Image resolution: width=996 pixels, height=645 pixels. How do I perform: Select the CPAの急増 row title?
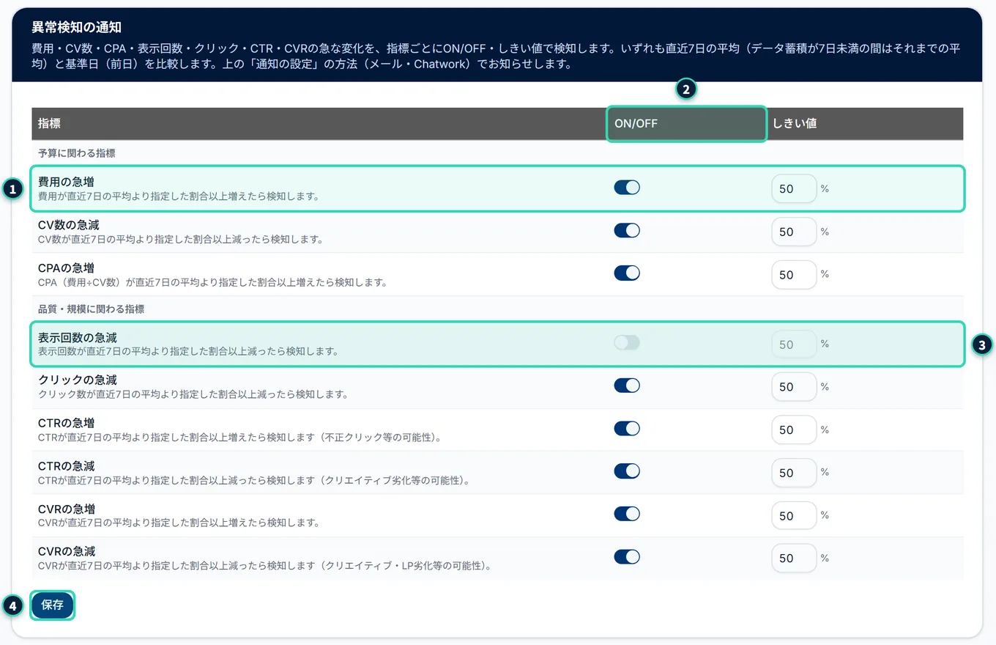(x=66, y=268)
